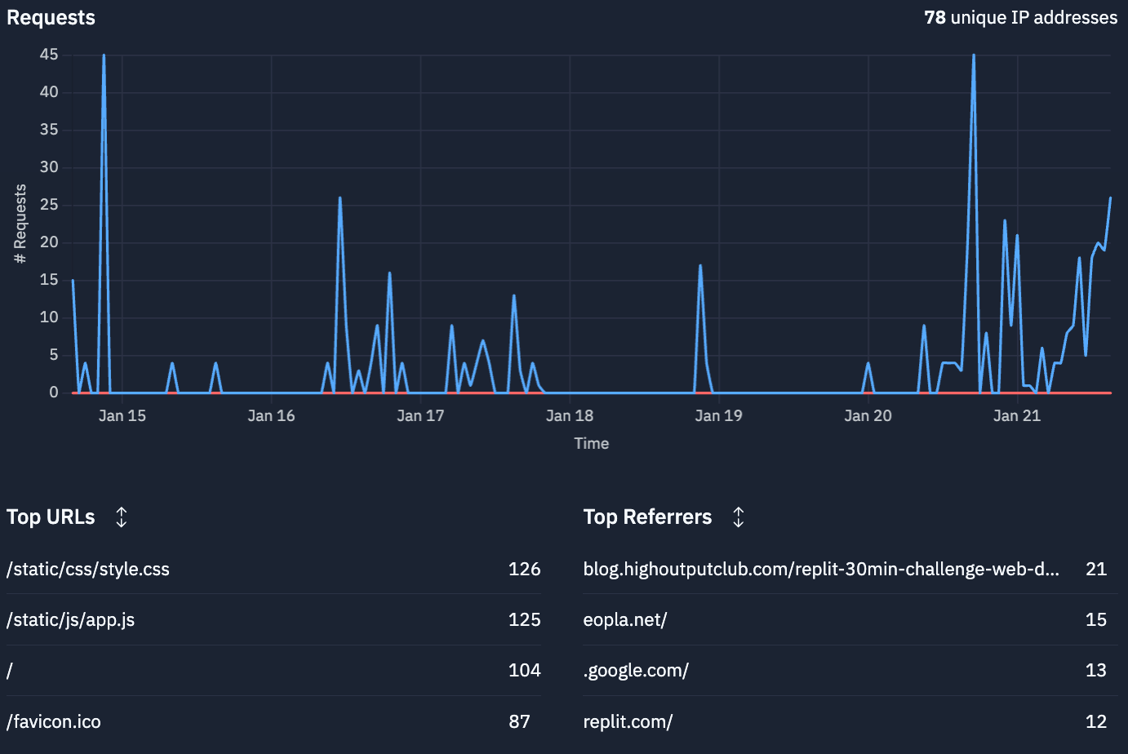Click the request count 125 for app.js
The height and width of the screenshot is (754, 1128).
524,619
